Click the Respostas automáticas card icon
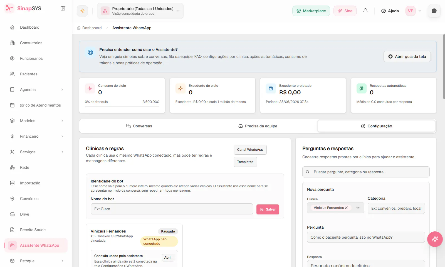The height and width of the screenshot is (267, 445). coord(362,88)
